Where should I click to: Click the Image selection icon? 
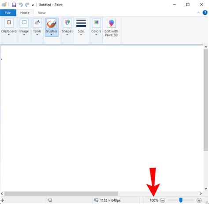pyautogui.click(x=24, y=23)
